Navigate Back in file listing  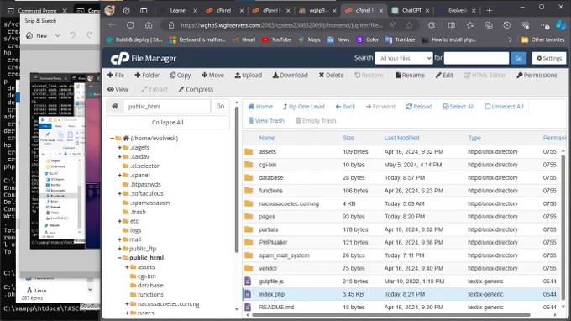(345, 107)
